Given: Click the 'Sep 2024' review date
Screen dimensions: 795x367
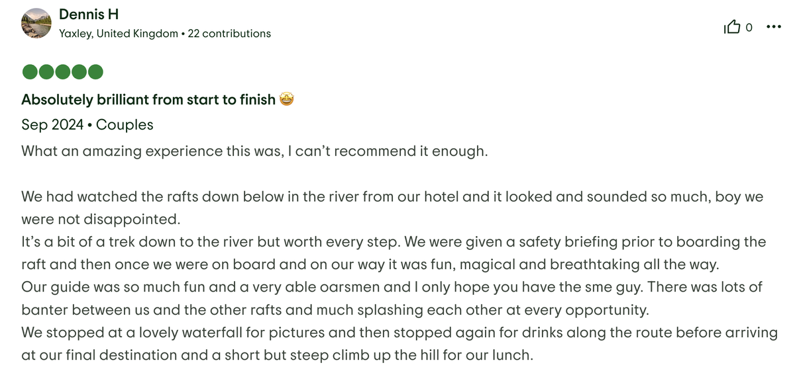Looking at the screenshot, I should coord(52,125).
